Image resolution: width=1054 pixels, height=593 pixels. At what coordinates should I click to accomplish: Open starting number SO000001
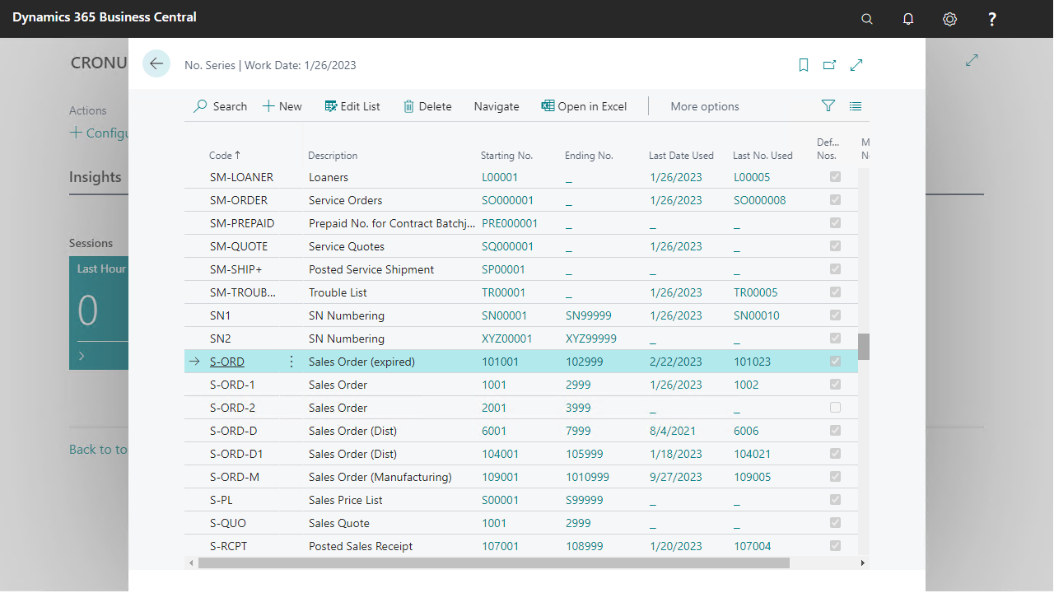point(508,200)
